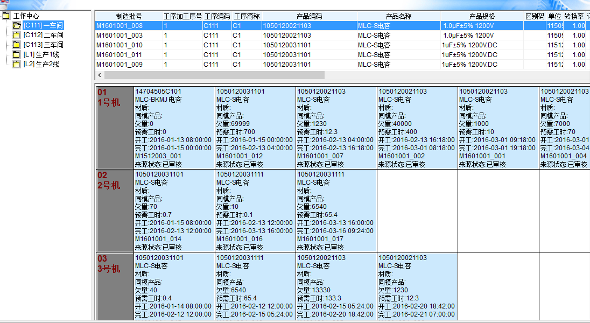Click the 02 2号机 machine row header

pyautogui.click(x=114, y=210)
